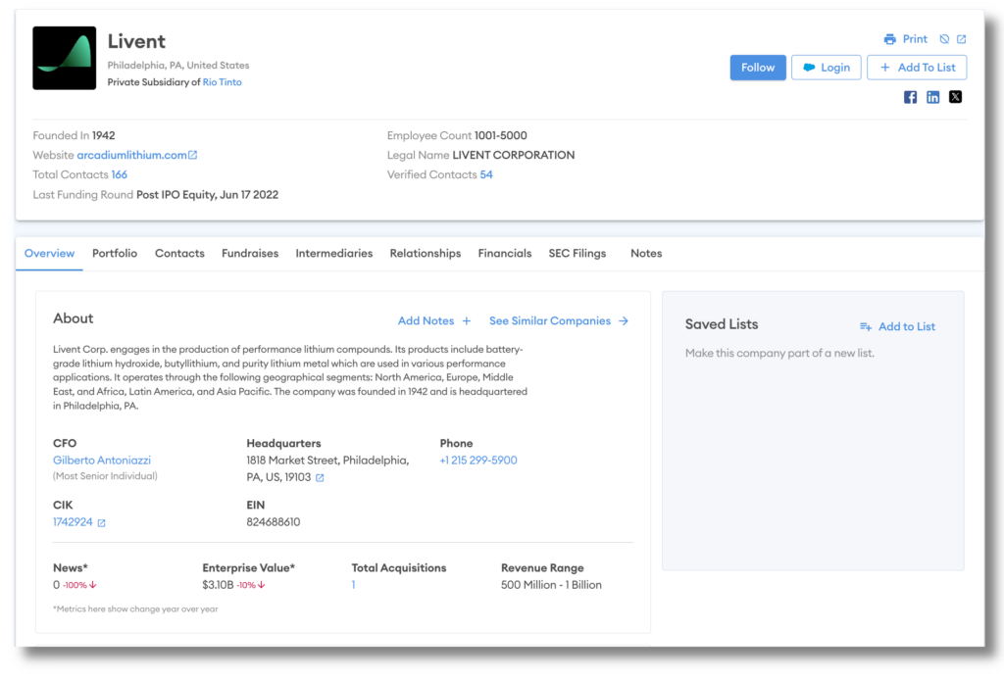
Task: Open the X (Twitter) social icon
Action: click(955, 97)
